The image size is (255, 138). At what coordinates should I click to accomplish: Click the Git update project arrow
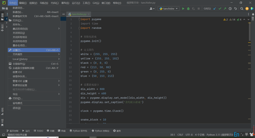(x=215, y=9)
